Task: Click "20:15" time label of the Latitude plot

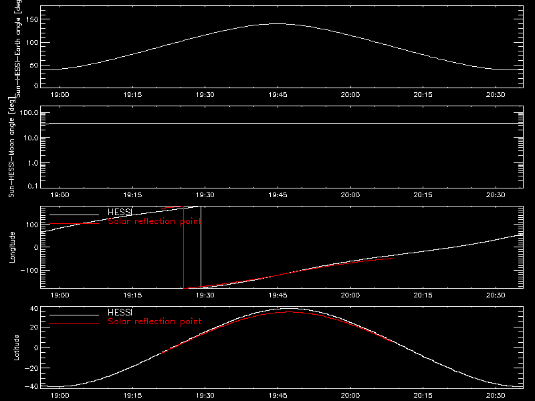Action: click(423, 395)
